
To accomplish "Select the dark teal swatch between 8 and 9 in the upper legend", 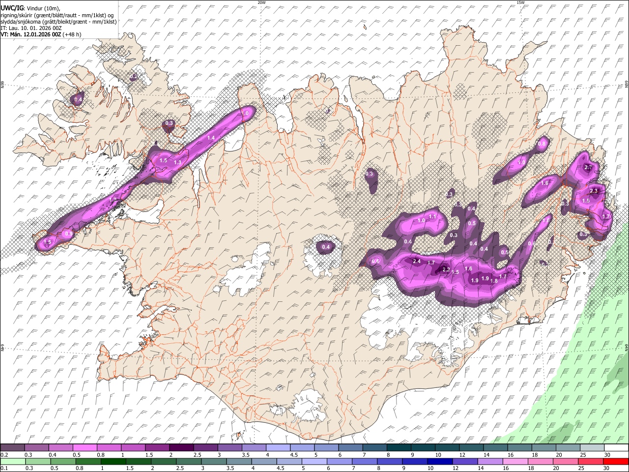I will pos(399,448).
